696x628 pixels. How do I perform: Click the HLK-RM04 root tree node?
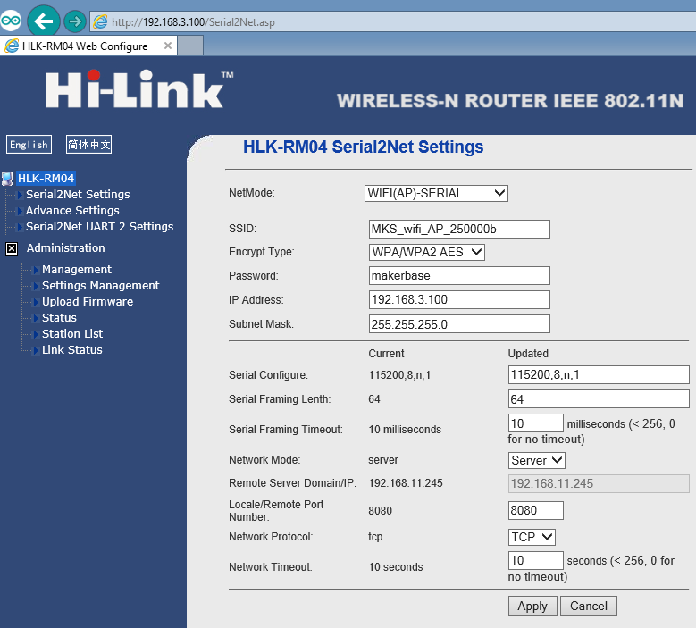click(x=46, y=179)
